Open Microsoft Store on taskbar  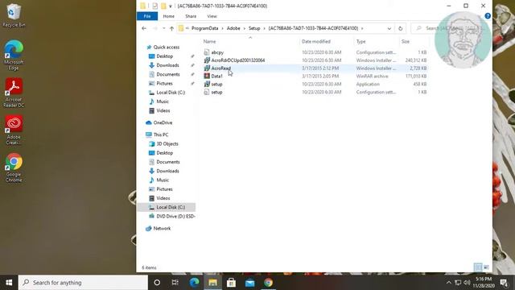[231, 283]
